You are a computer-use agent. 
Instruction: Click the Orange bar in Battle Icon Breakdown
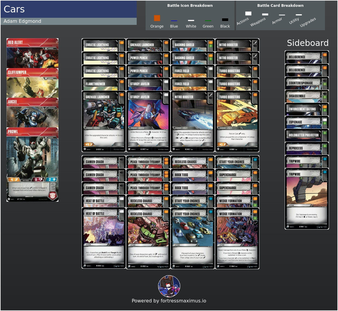point(157,18)
